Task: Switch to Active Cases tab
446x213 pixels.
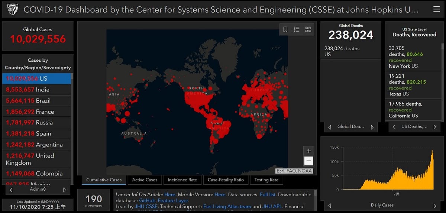Action: pos(145,180)
